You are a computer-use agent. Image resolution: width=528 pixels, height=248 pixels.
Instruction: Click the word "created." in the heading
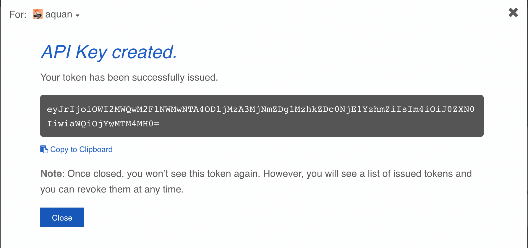pyautogui.click(x=144, y=52)
